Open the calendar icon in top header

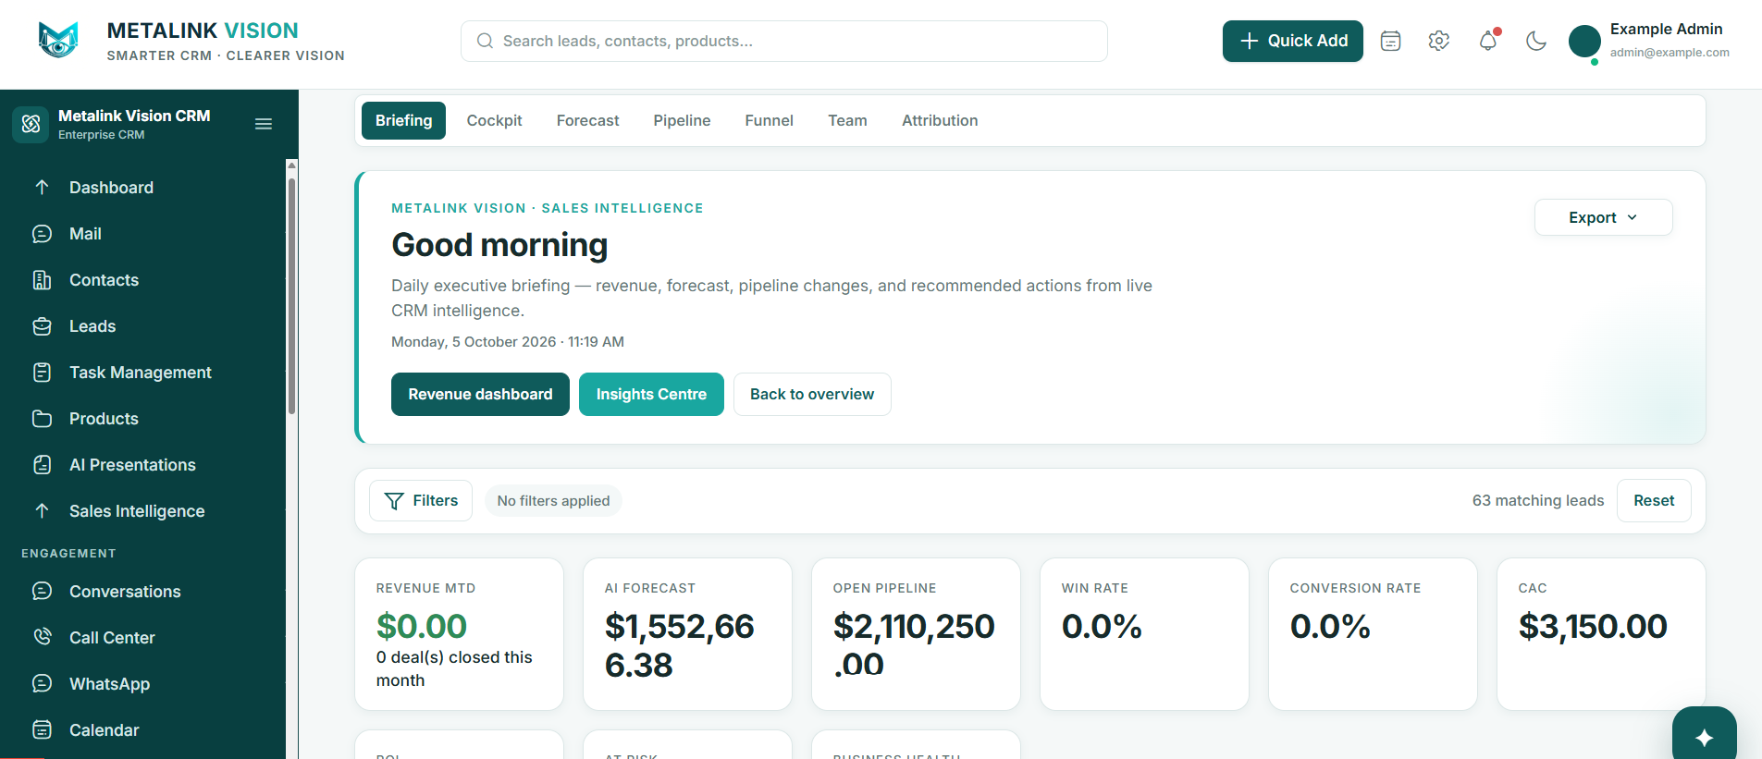[1390, 41]
